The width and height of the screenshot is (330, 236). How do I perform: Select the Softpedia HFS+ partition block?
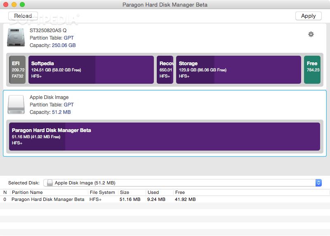(91, 70)
